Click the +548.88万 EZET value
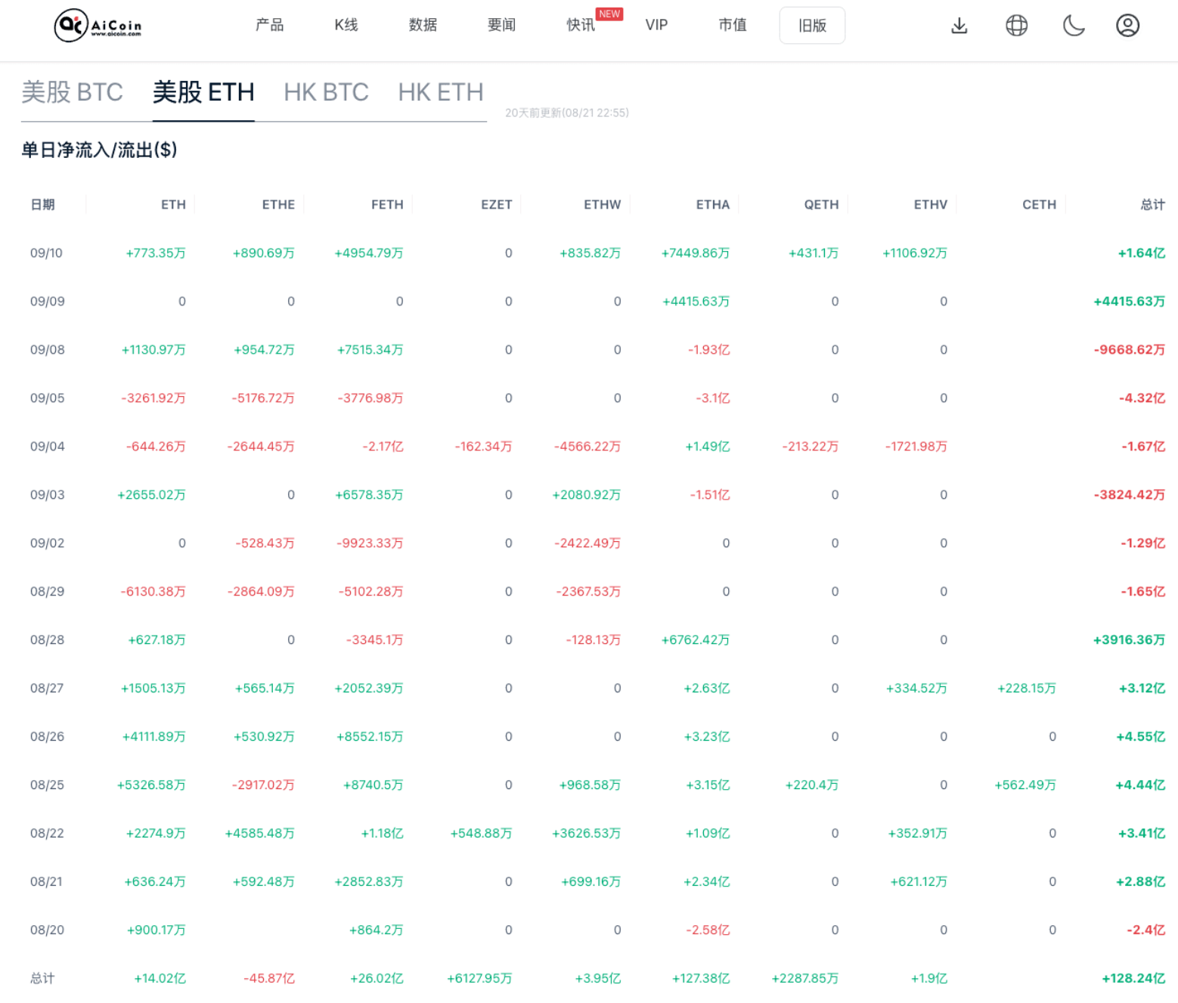 (481, 834)
